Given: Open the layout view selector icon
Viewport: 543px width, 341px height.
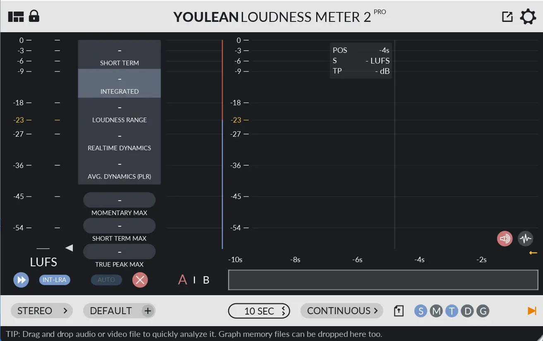Looking at the screenshot, I should (16, 17).
